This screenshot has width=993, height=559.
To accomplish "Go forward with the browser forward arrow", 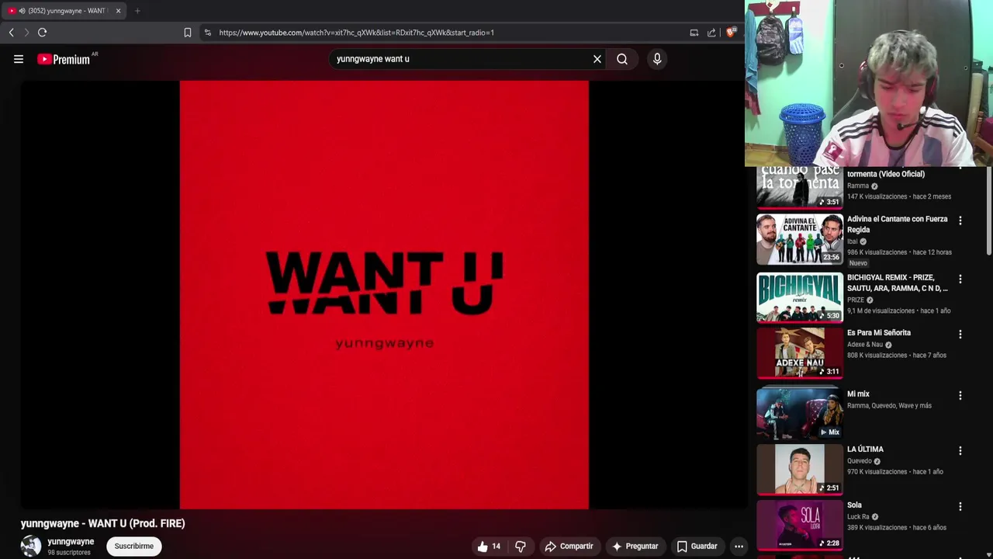I will pyautogui.click(x=26, y=33).
